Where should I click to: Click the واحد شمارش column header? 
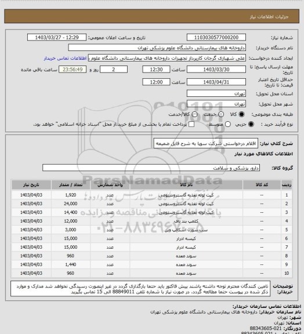(110, 184)
